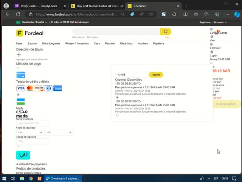
Task: Select the first 15% discount coupon radio
Action: pos(117,97)
